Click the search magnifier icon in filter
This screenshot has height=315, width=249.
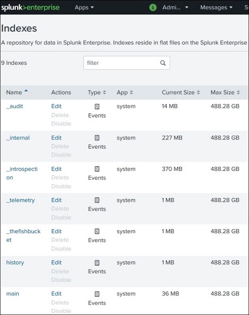[x=163, y=63]
